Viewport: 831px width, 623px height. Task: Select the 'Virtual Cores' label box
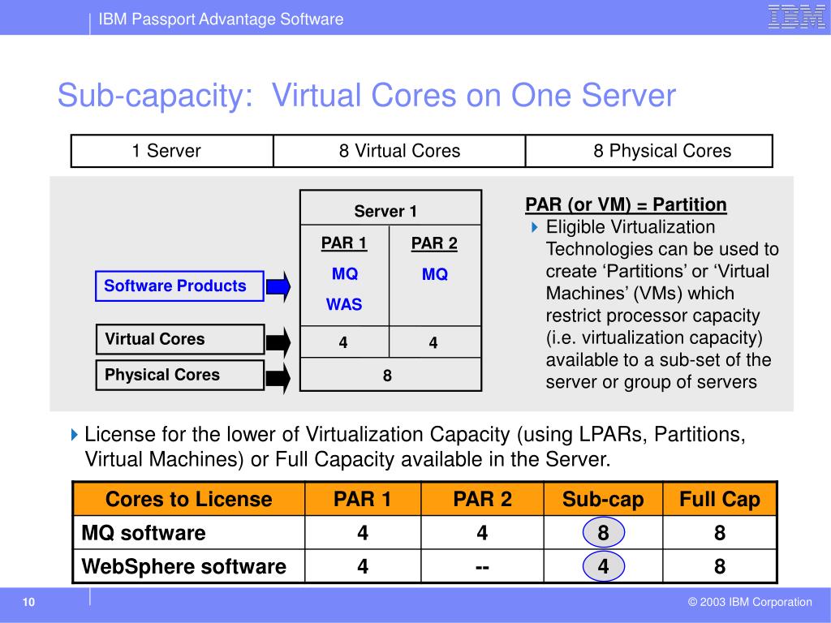coord(180,339)
